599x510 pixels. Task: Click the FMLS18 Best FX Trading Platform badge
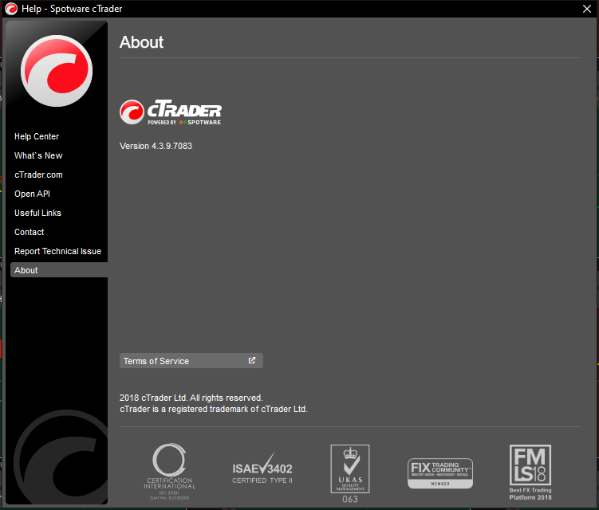(530, 473)
